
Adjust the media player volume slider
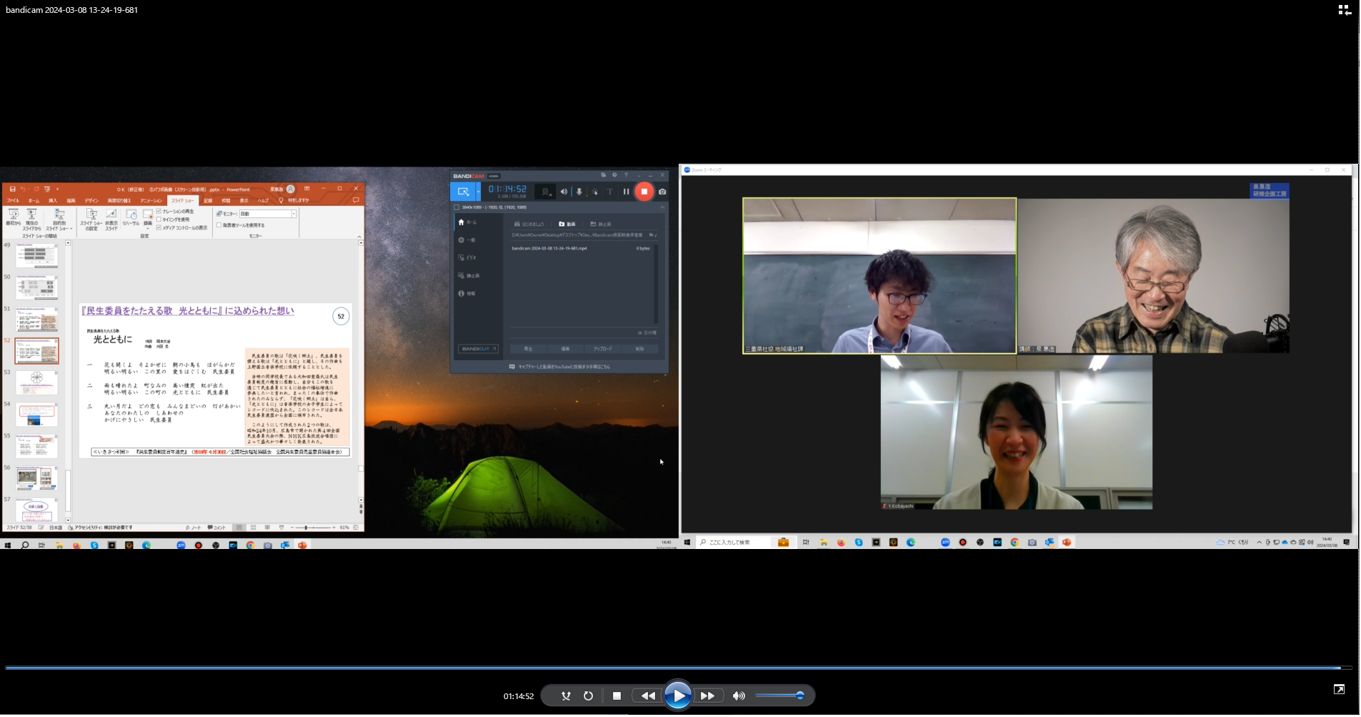point(779,696)
